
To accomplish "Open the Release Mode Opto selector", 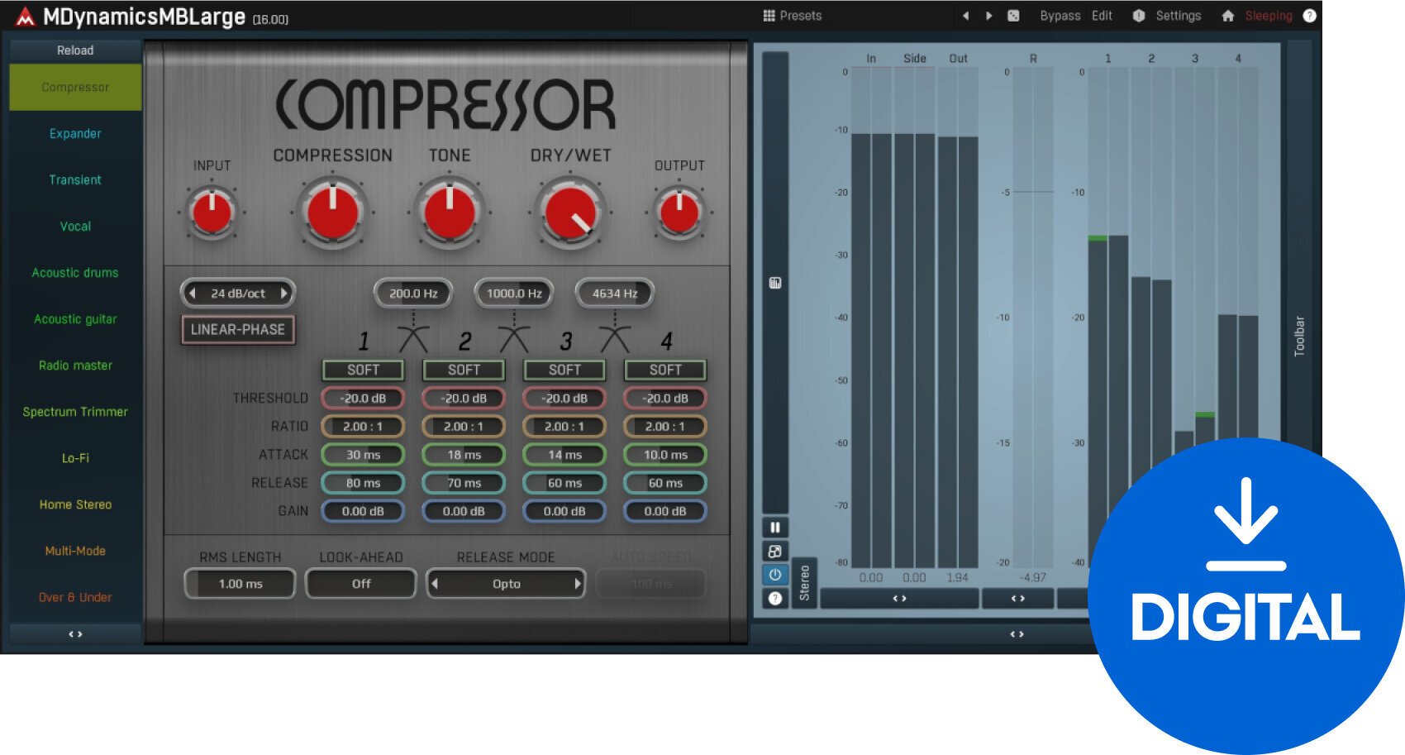I will pos(506,584).
